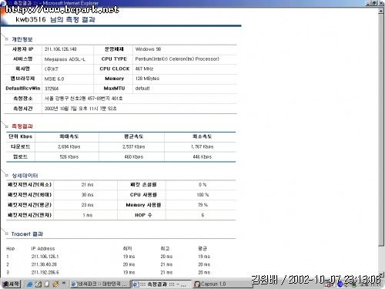Click the 'Memory 사용률' row label
Image resolution: width=385 pixels, height=289 pixels.
143,205
